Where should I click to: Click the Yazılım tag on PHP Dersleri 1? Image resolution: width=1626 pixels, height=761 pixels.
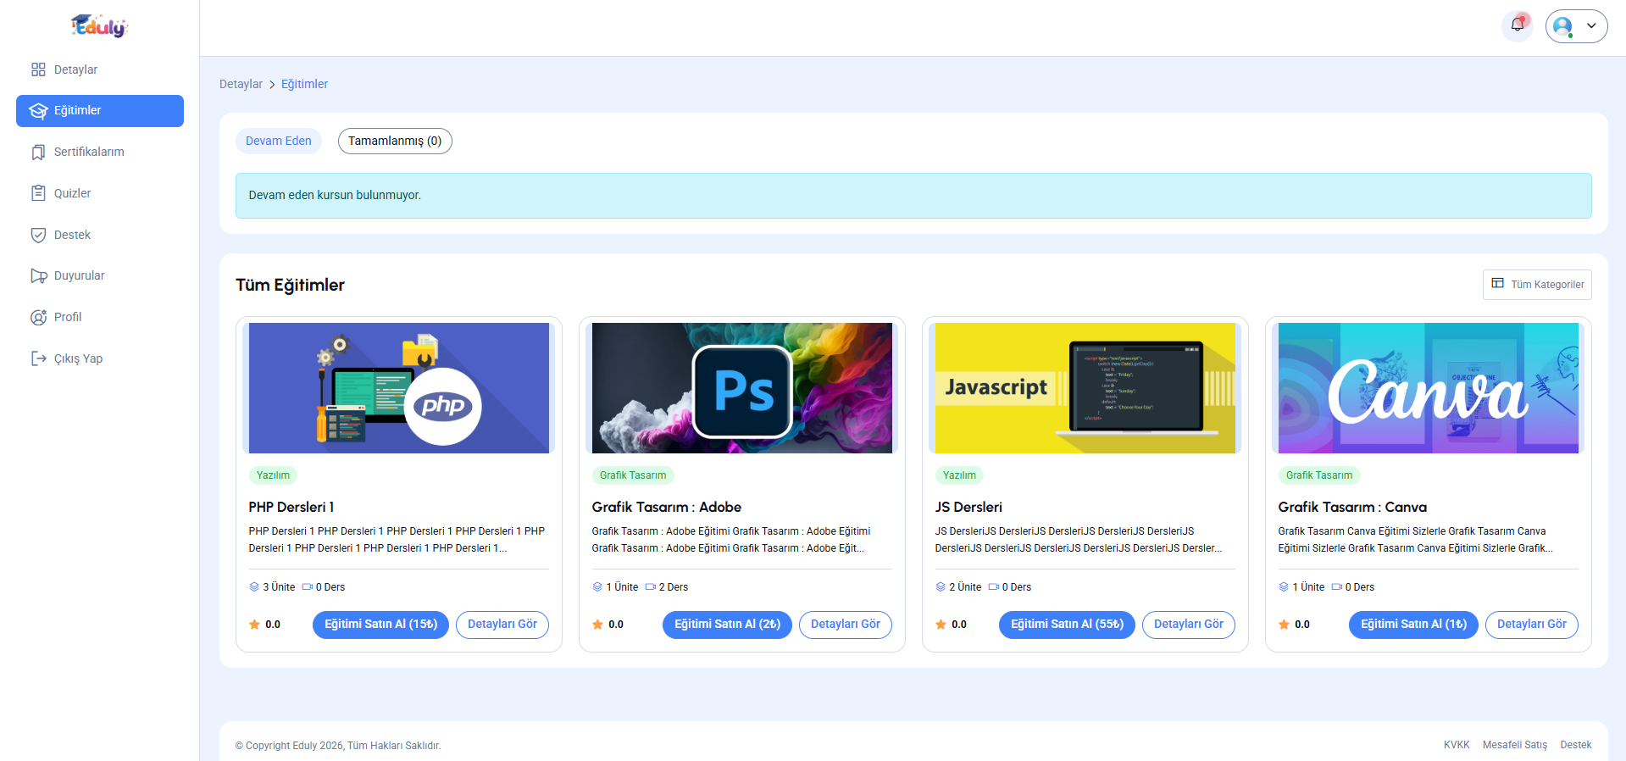[273, 475]
